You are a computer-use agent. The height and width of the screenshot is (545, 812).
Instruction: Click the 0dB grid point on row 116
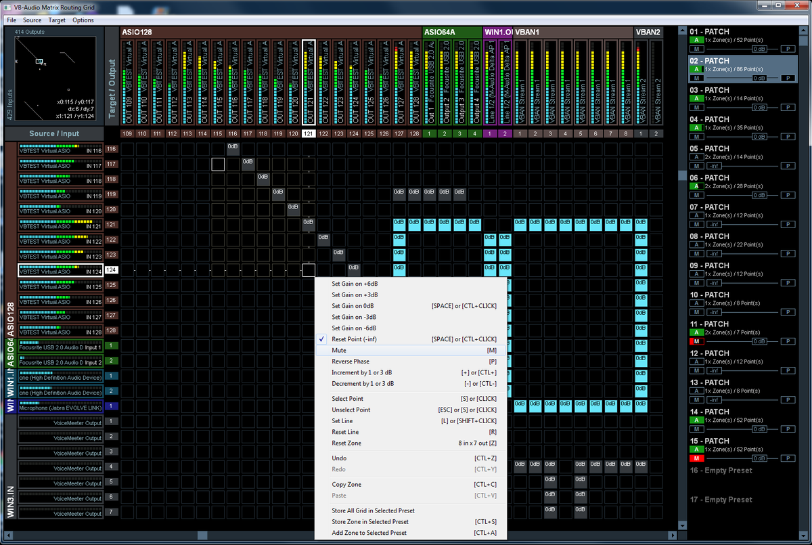(x=233, y=149)
